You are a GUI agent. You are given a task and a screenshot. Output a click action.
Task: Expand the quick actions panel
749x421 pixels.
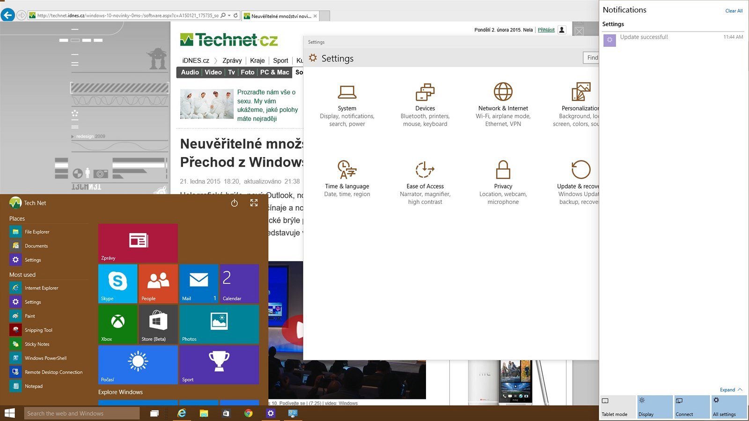click(731, 390)
